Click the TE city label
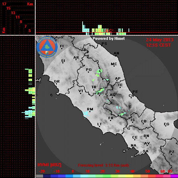Screen dimensions: 178x178 (x=120, y=85)
